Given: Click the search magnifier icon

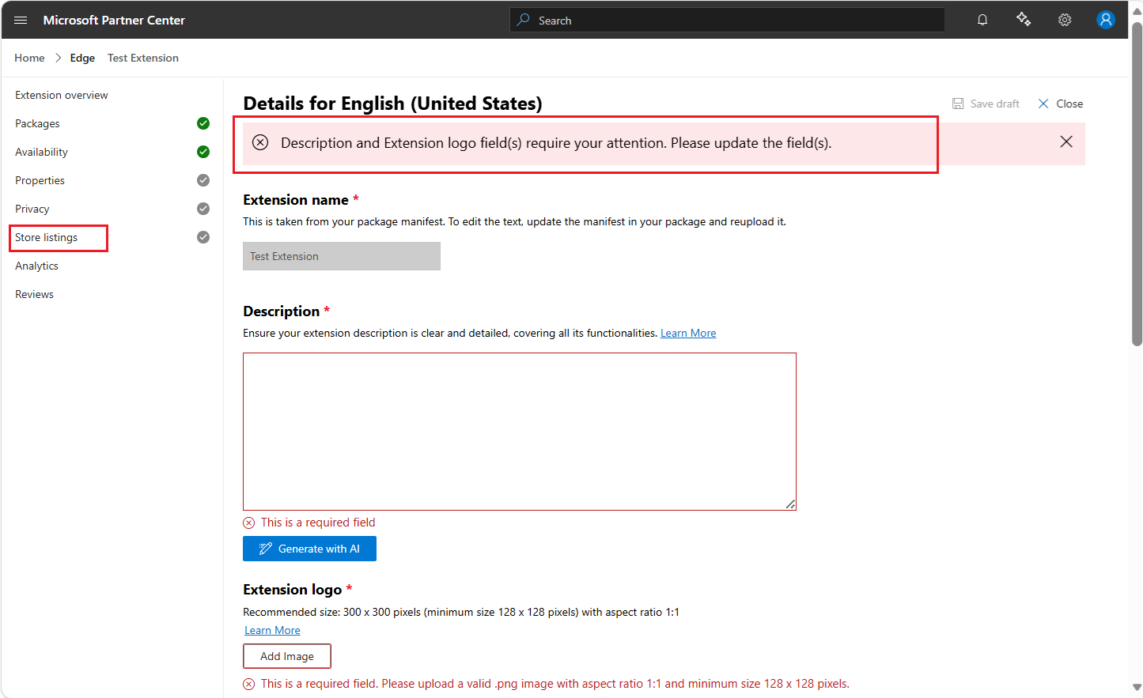Looking at the screenshot, I should tap(523, 20).
